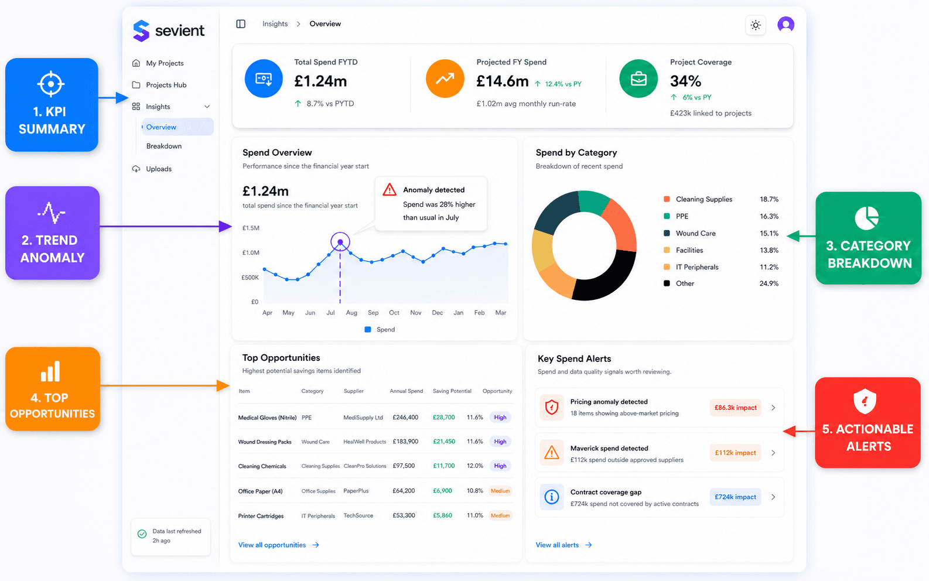Click the TechSource supplier cell
The height and width of the screenshot is (581, 929).
click(x=358, y=516)
